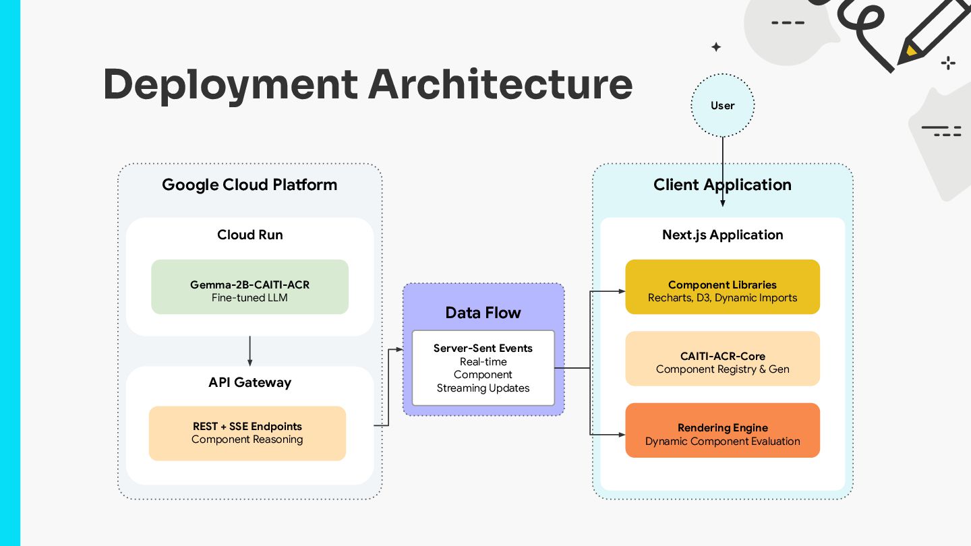
Task: Select the User circle node
Action: pos(722,105)
